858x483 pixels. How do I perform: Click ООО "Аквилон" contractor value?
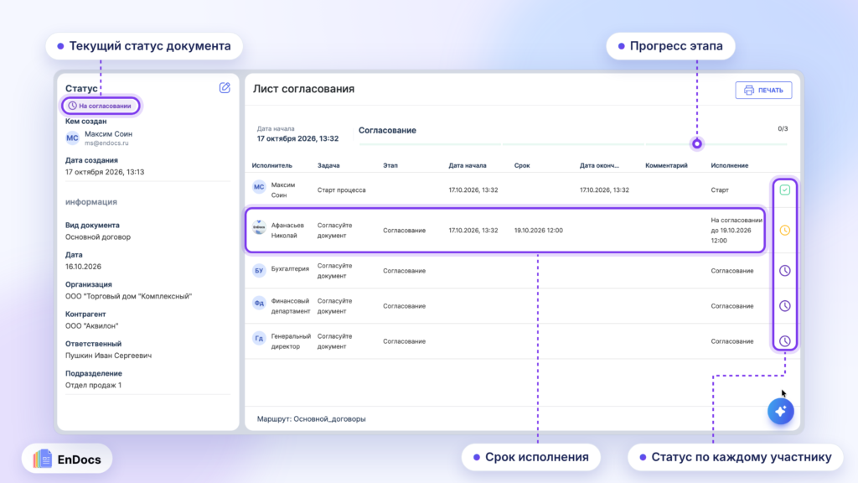pyautogui.click(x=92, y=326)
